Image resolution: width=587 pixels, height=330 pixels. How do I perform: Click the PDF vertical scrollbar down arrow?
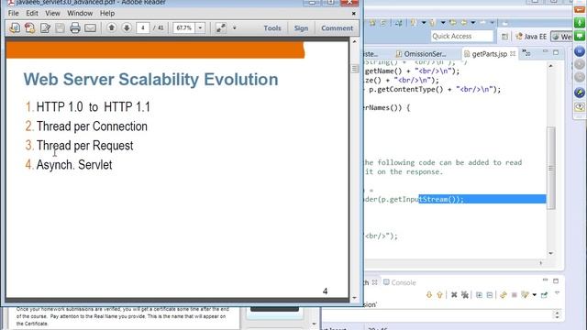pos(355,298)
